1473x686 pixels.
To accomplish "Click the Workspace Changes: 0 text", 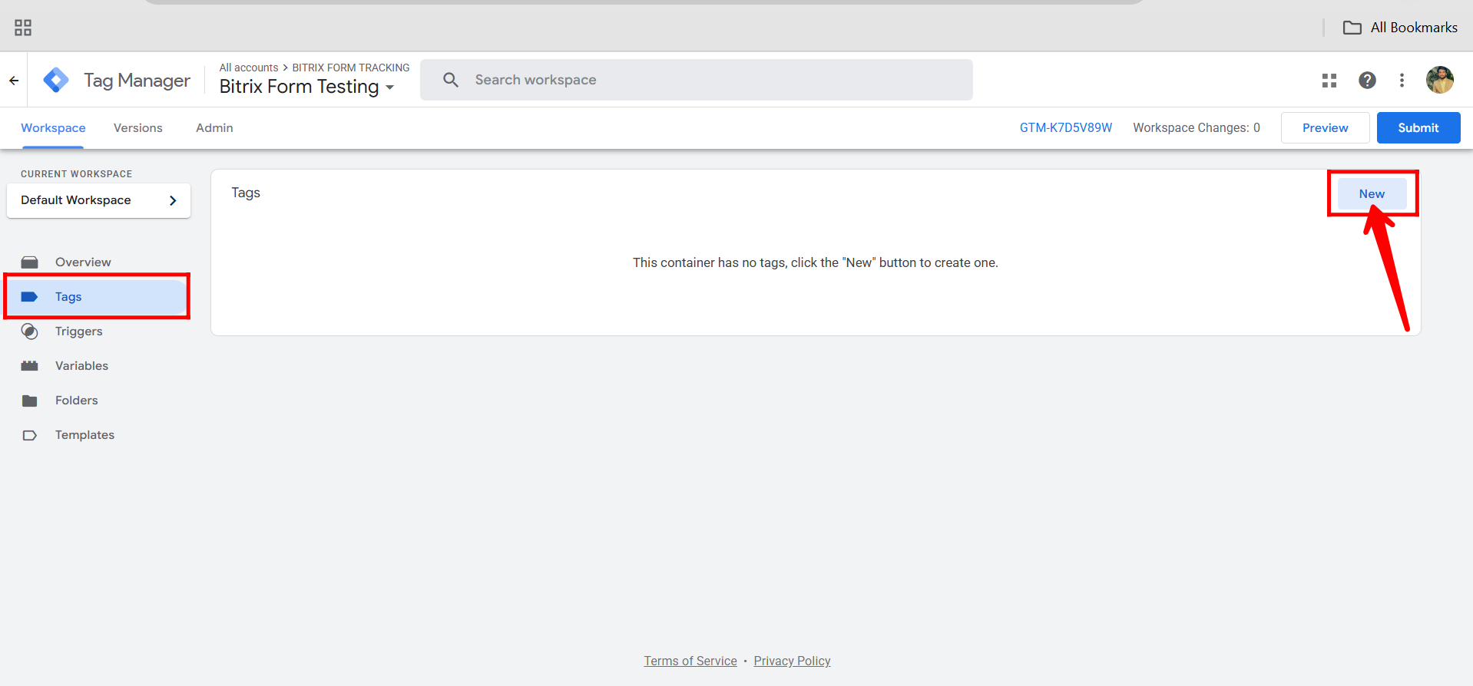I will (x=1197, y=128).
